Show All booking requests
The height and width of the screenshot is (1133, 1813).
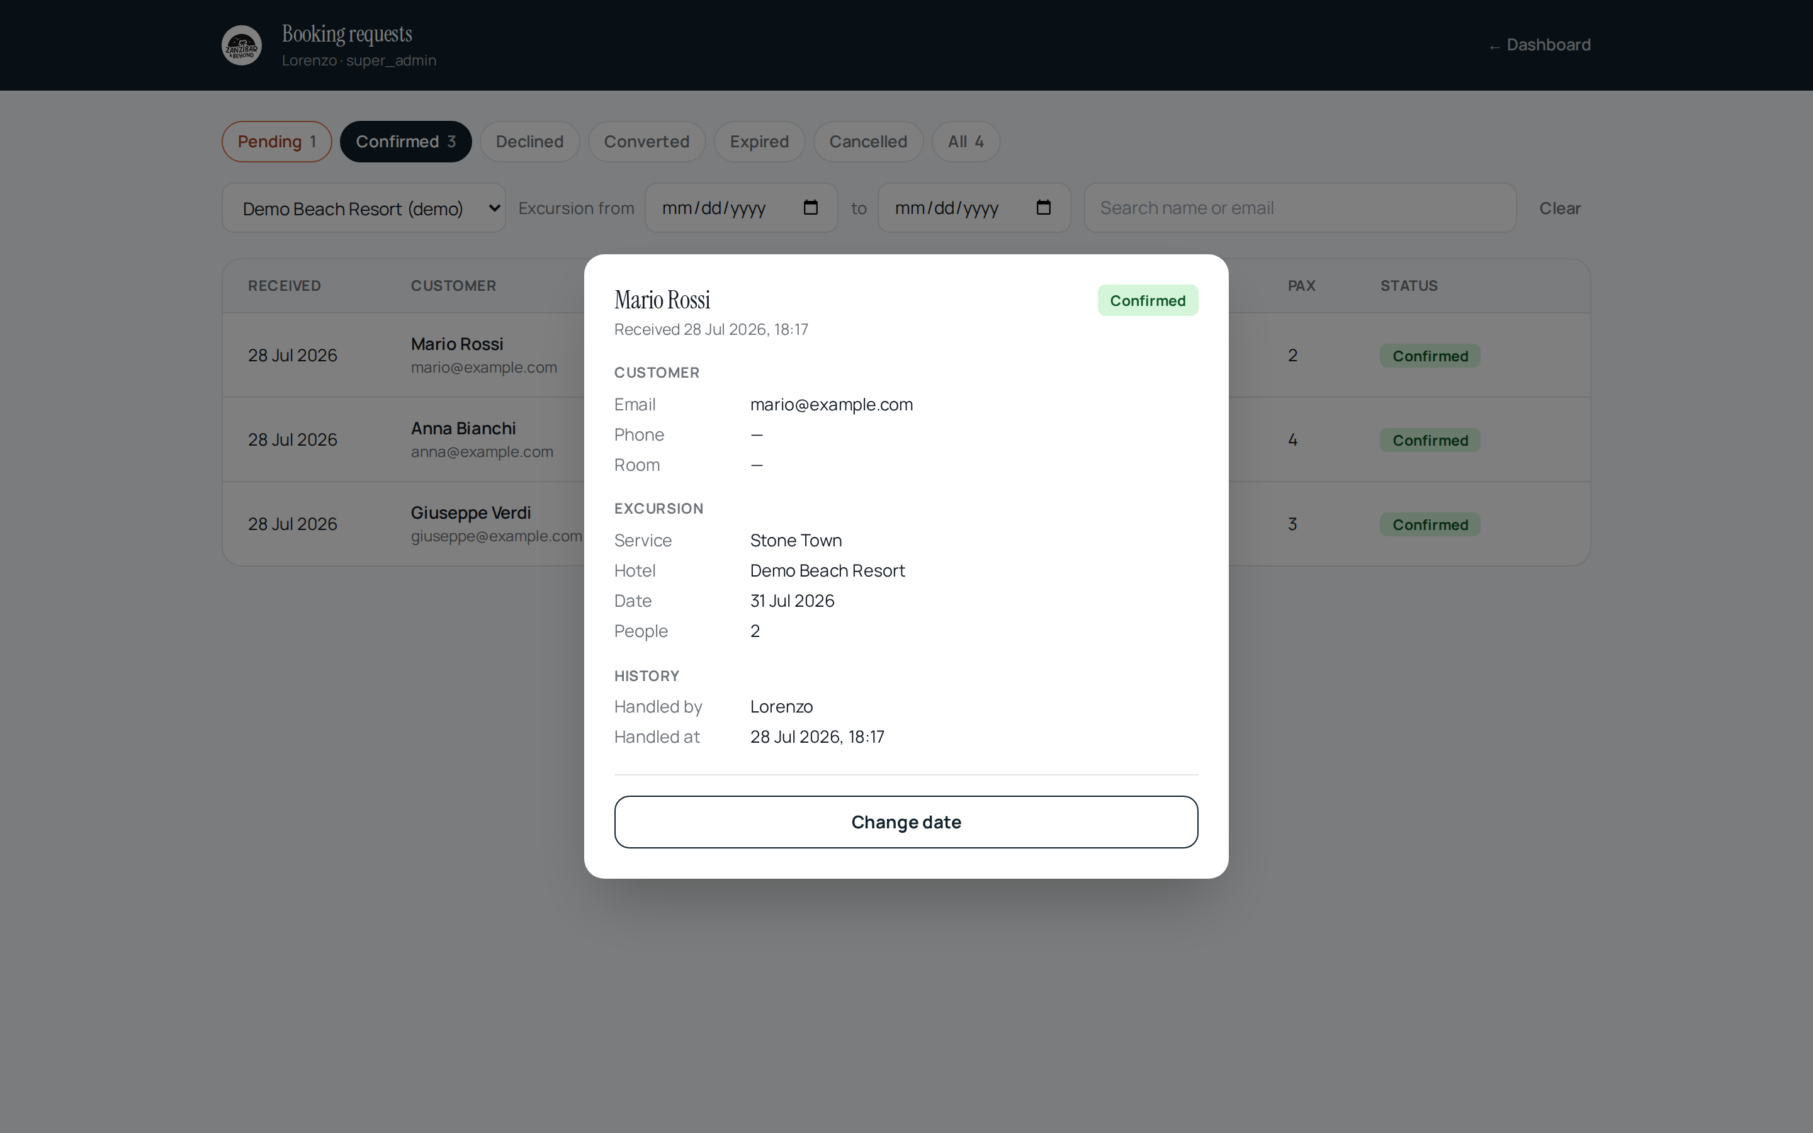[x=966, y=142]
